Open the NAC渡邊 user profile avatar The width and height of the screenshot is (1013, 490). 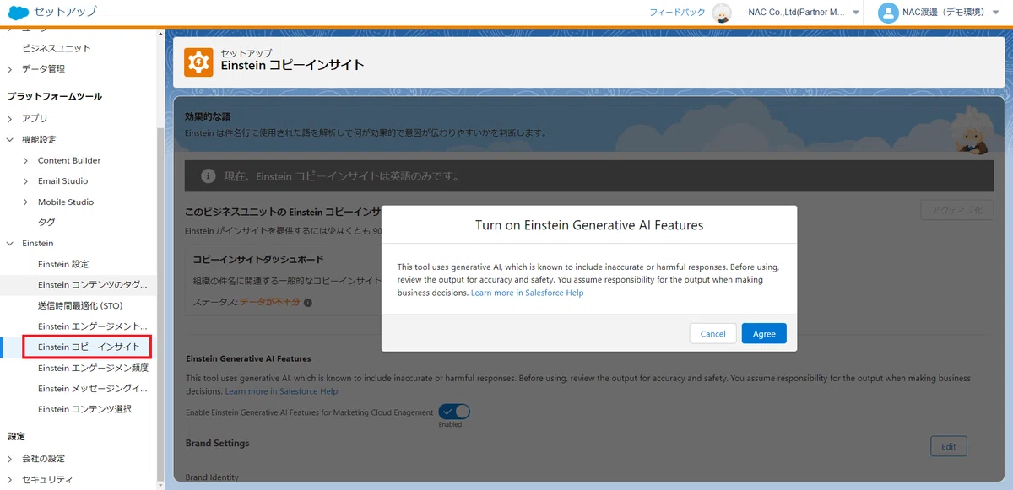point(888,13)
